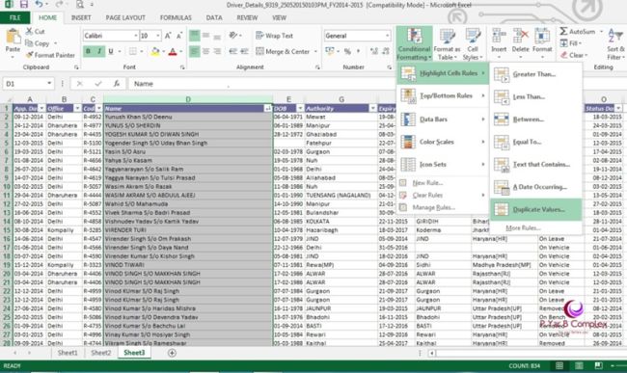This screenshot has width=627, height=373.
Task: Select the Format Painter tool
Action: [x=50, y=55]
